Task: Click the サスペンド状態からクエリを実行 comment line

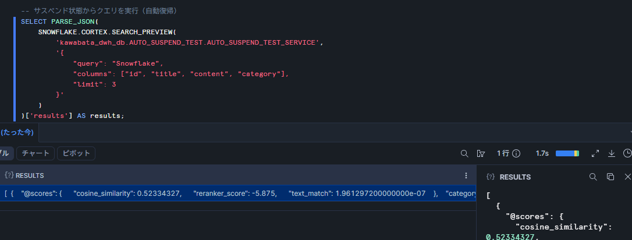Action: coord(99,11)
